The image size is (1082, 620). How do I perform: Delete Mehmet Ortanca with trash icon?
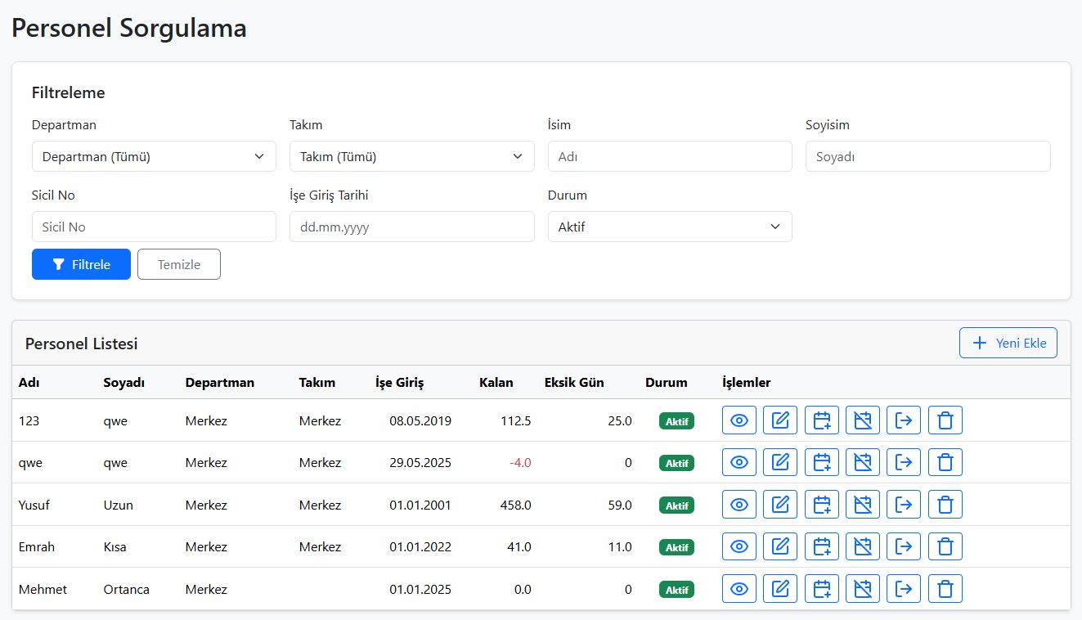tap(945, 589)
